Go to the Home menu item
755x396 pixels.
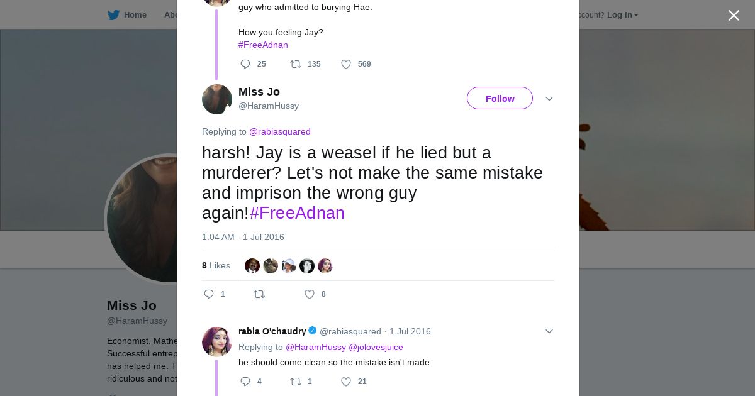(135, 15)
